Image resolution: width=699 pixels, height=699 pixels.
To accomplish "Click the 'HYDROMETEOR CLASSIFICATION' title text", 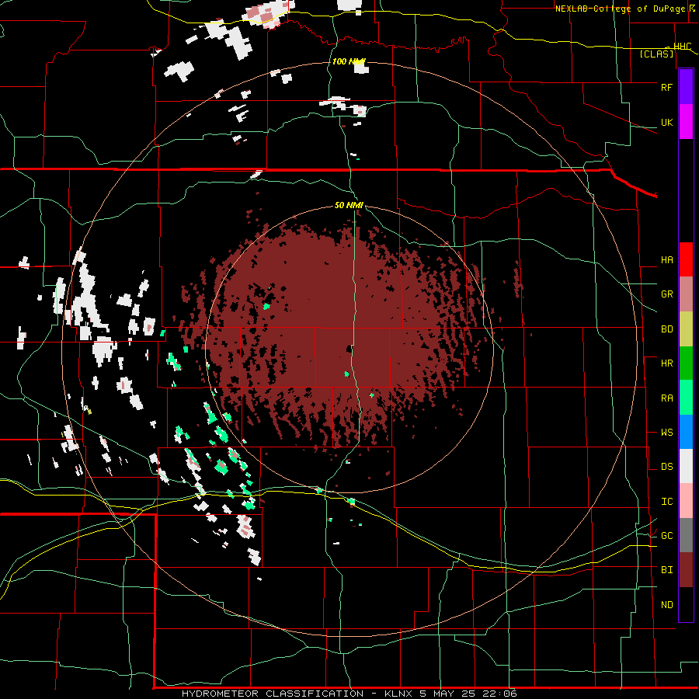I will tap(273, 694).
